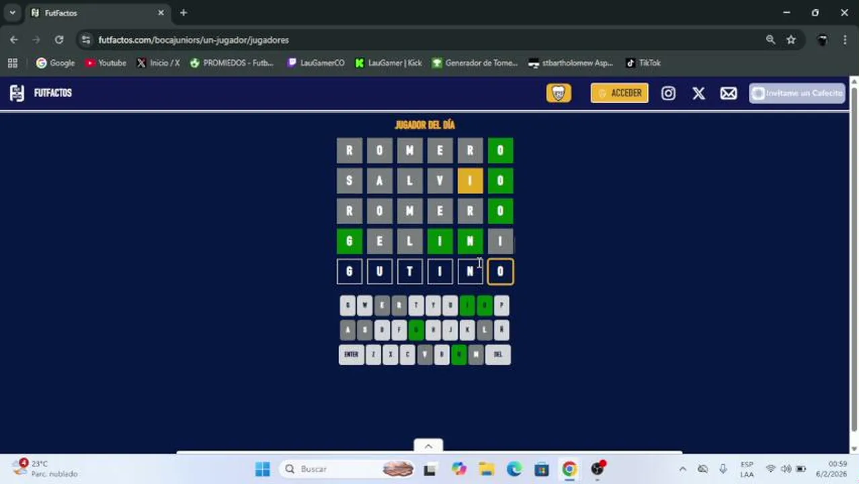Open the Windows Start menu
This screenshot has width=859, height=484.
[263, 469]
